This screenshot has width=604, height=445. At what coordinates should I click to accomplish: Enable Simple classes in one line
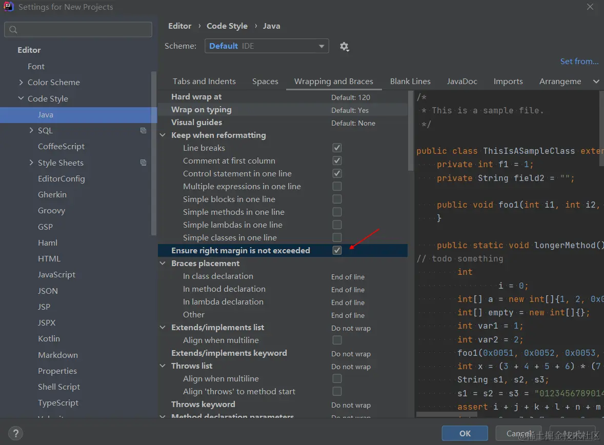337,238
